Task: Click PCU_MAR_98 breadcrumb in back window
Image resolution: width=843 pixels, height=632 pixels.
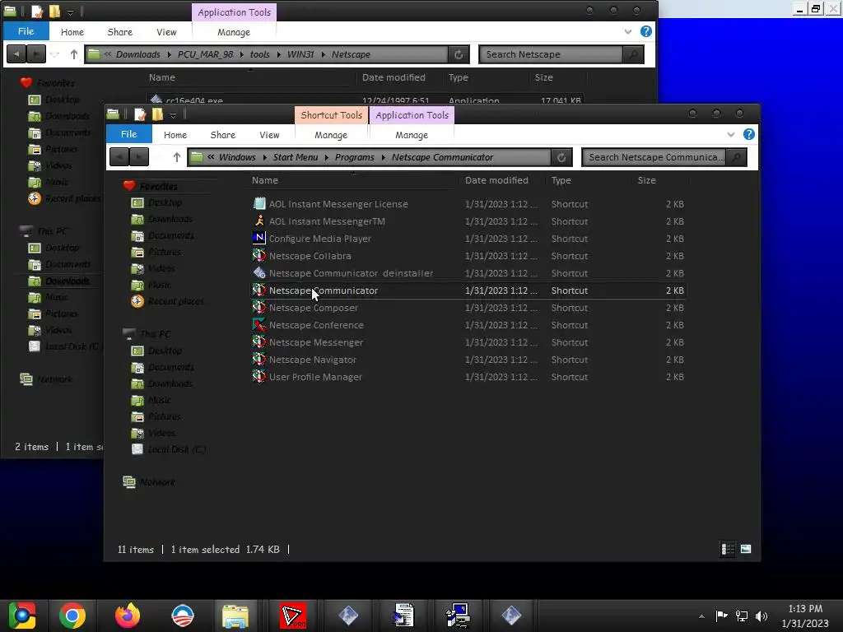Action: (x=205, y=54)
